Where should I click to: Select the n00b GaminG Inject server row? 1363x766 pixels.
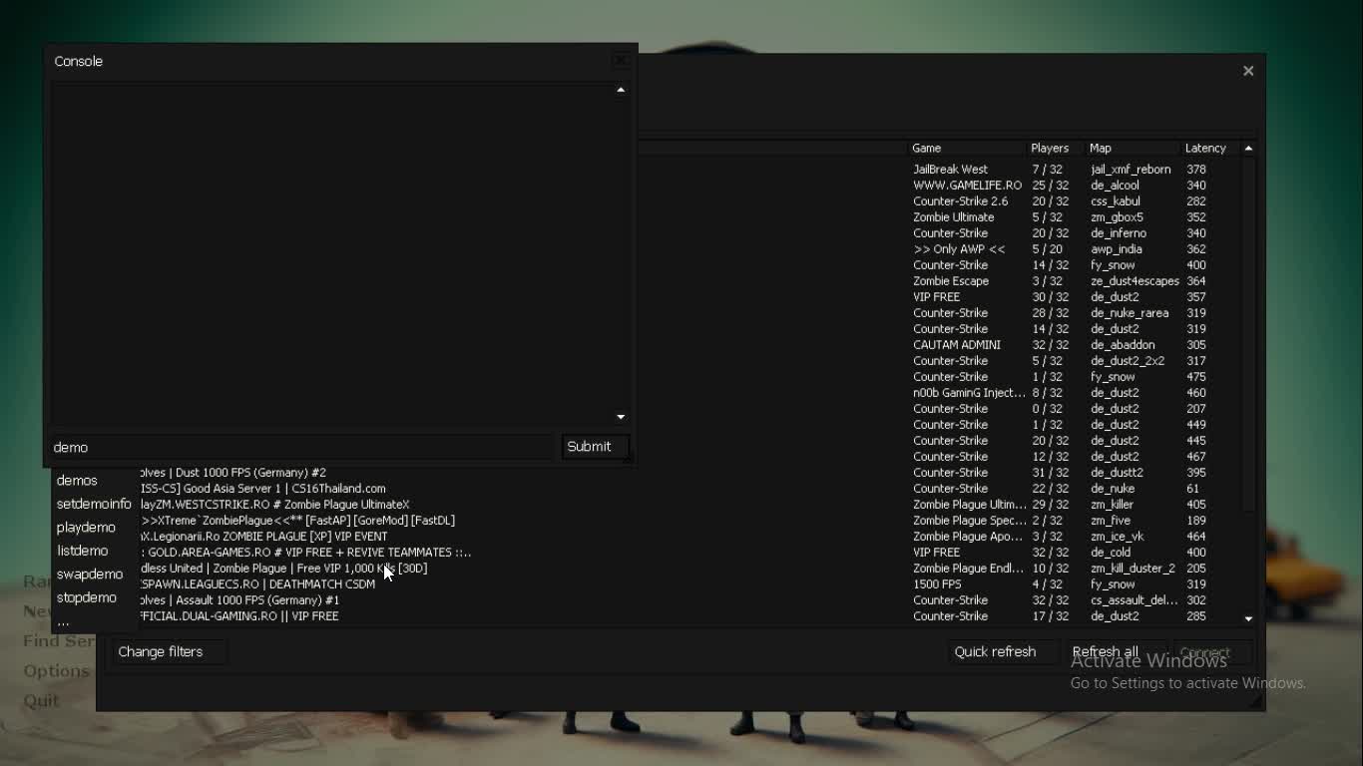(x=939, y=393)
